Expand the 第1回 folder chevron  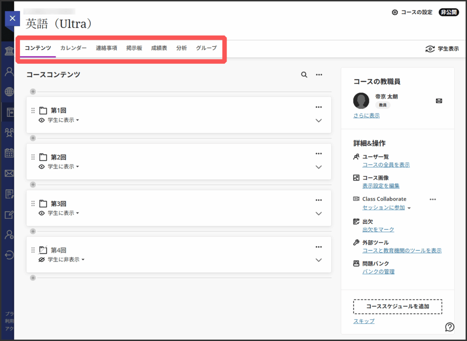tap(319, 120)
